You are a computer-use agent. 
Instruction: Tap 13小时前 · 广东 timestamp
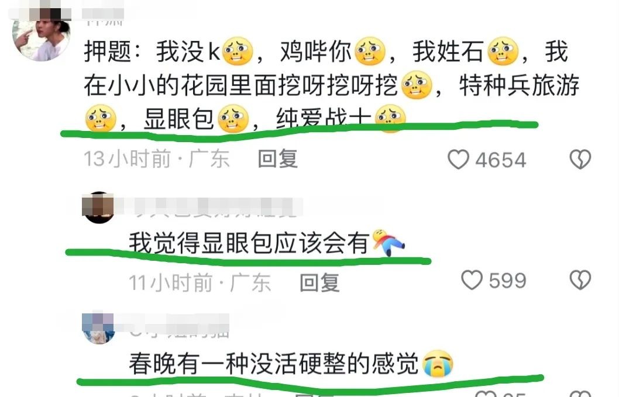point(157,159)
